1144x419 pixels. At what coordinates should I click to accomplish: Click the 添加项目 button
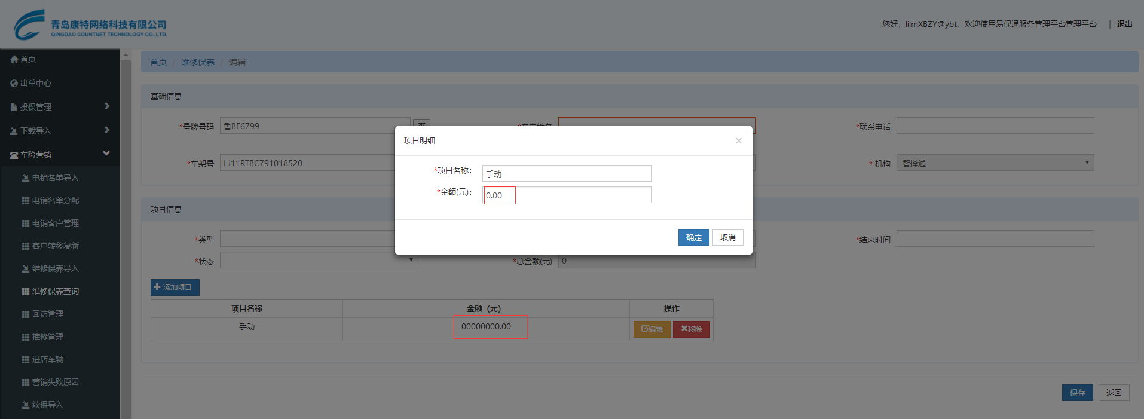(x=175, y=288)
